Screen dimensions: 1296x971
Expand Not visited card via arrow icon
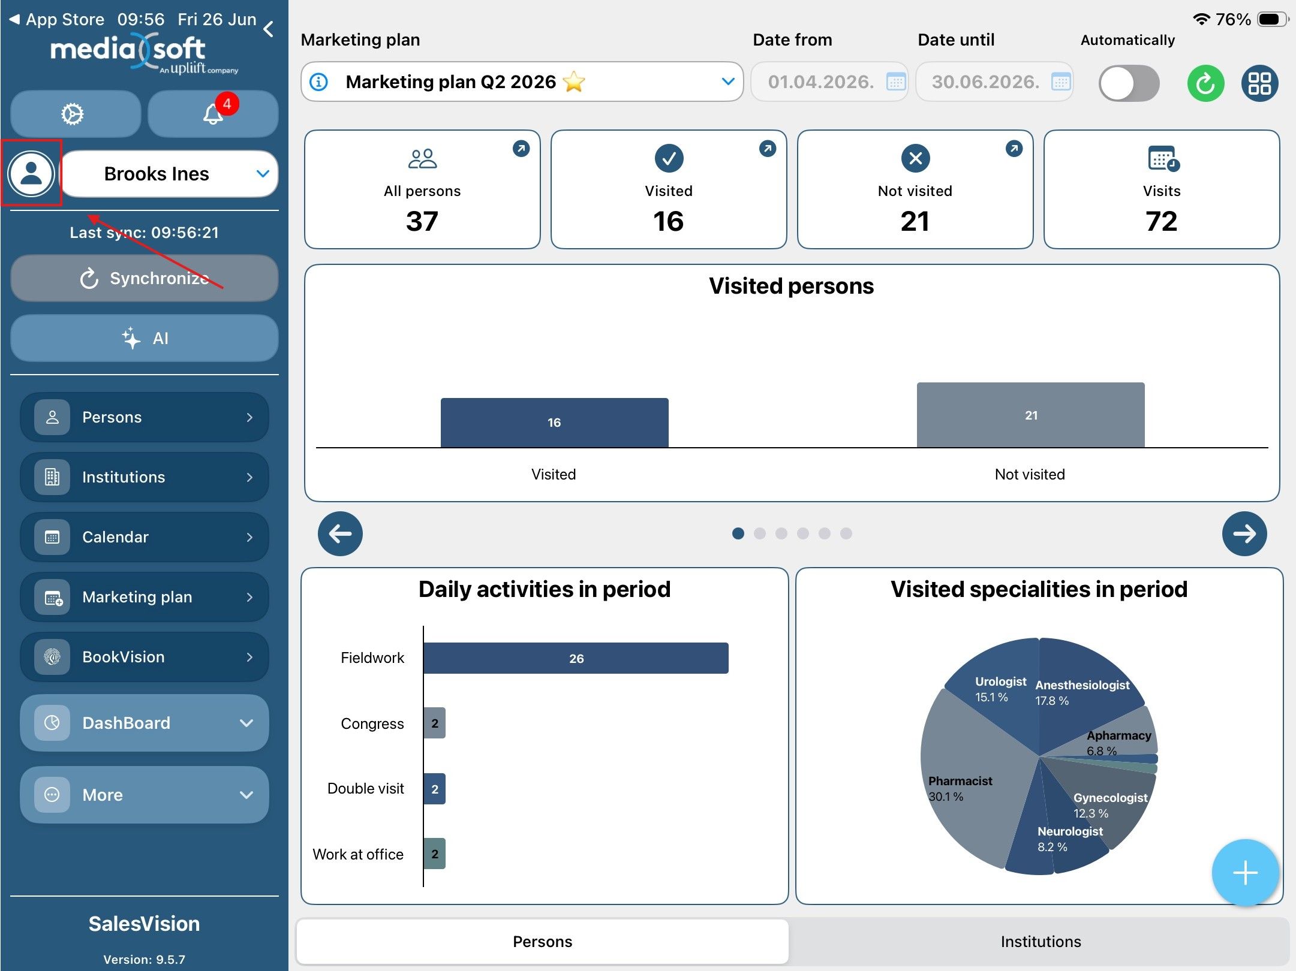coord(1014,148)
